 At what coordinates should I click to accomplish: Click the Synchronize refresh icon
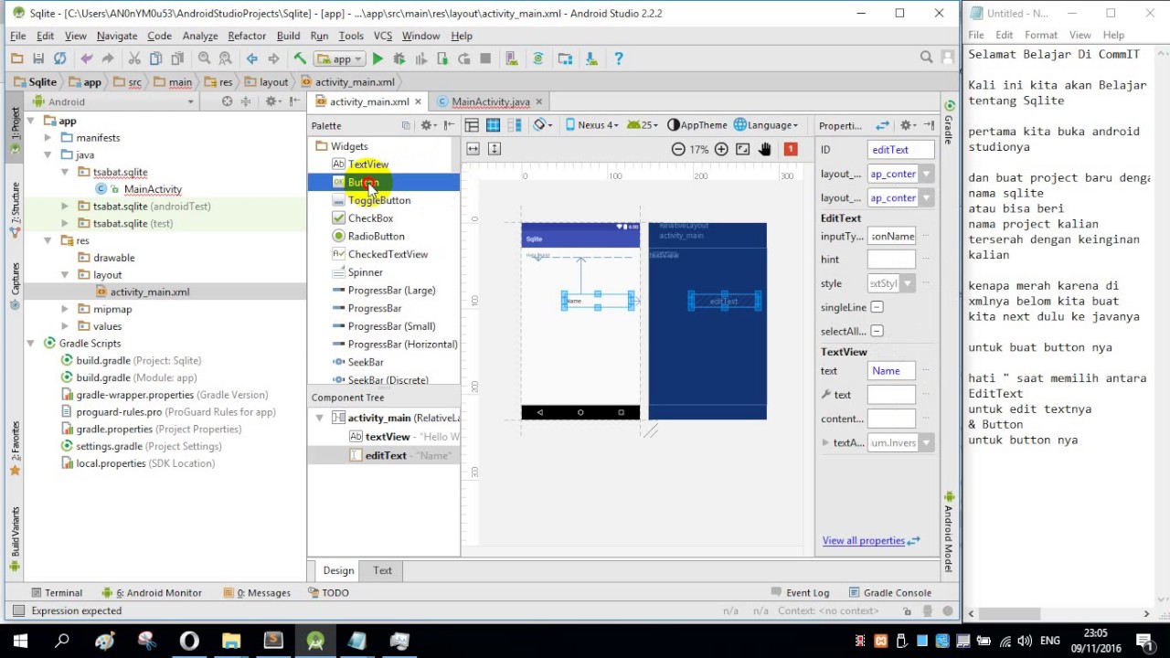click(x=60, y=58)
